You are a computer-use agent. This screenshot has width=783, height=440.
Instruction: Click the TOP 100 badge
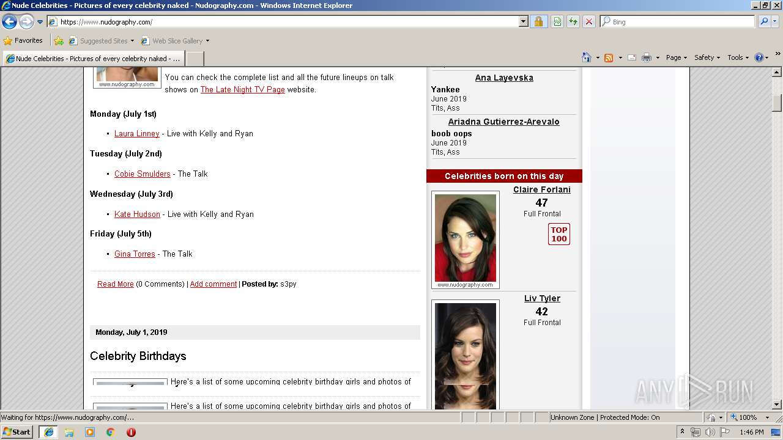click(x=558, y=234)
